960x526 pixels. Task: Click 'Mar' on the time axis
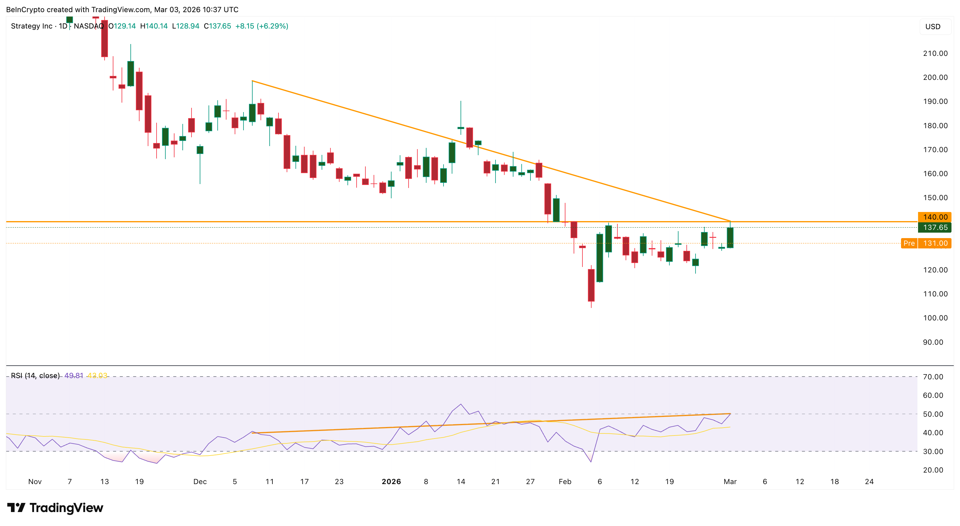point(730,481)
